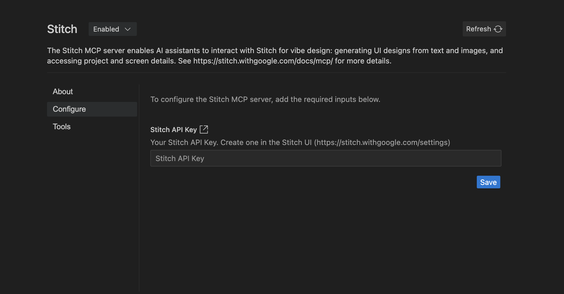Screen dimensions: 564x294
Task: Click the Stitch page title
Action: coord(62,29)
